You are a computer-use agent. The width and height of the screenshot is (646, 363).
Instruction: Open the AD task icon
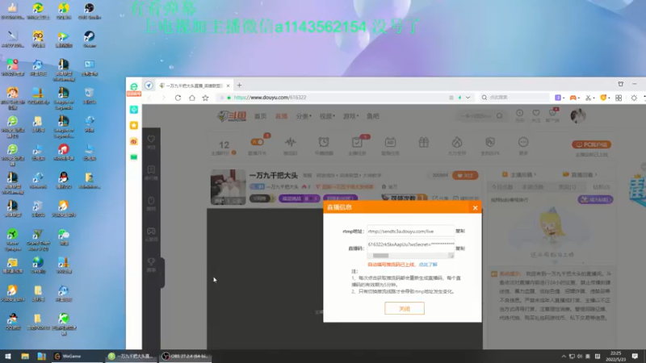(390, 143)
